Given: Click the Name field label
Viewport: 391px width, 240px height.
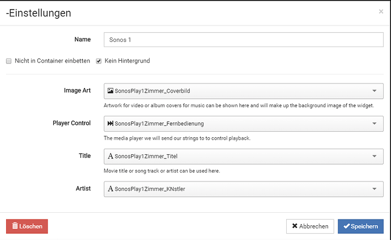Looking at the screenshot, I should [83, 40].
